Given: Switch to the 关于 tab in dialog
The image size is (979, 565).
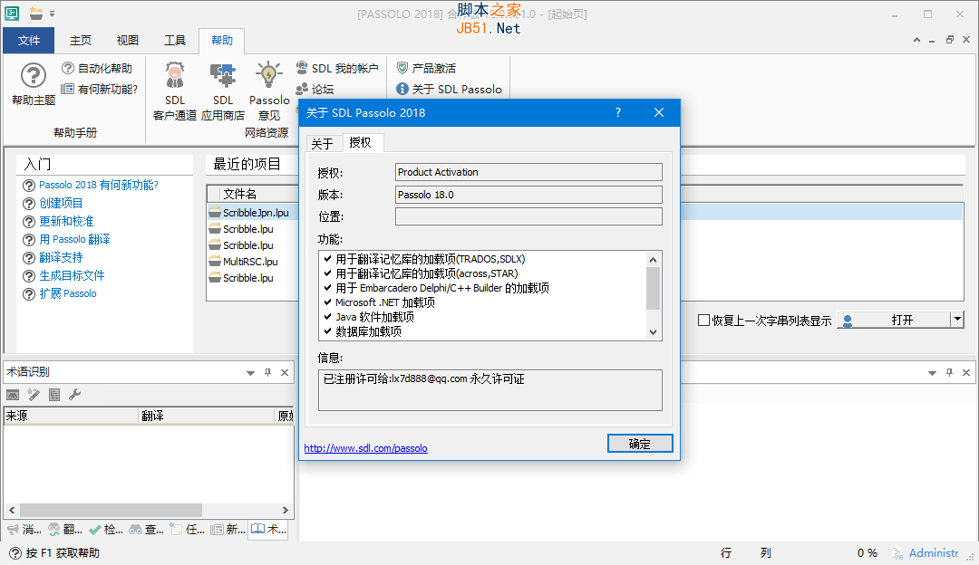Looking at the screenshot, I should (x=322, y=143).
